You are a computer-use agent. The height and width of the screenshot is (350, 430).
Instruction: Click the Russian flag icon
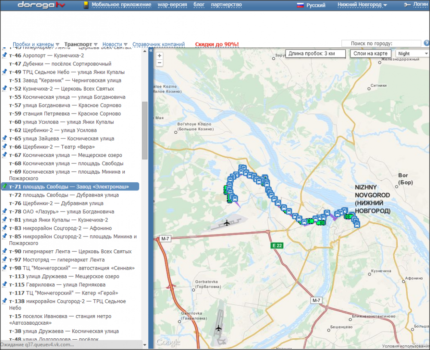[x=301, y=5]
